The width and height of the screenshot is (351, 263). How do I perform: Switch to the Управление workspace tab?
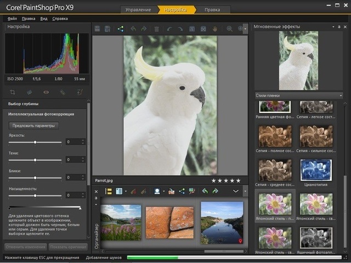pos(138,10)
